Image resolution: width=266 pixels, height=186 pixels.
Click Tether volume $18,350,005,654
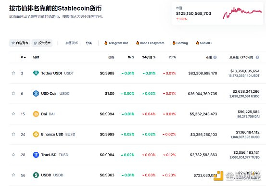[x=245, y=71]
